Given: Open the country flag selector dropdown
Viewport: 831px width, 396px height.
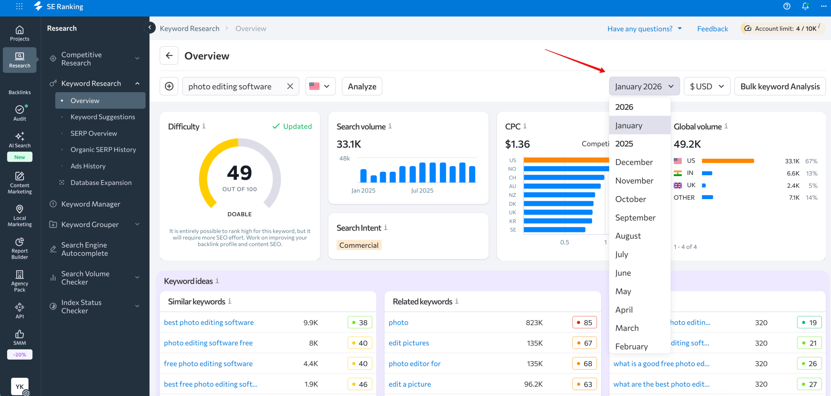Looking at the screenshot, I should 320,86.
